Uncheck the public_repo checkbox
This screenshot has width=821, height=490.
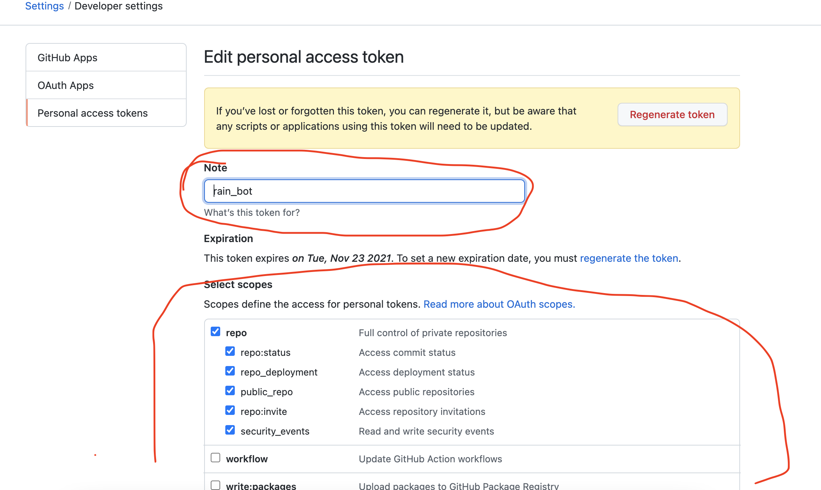click(x=230, y=390)
